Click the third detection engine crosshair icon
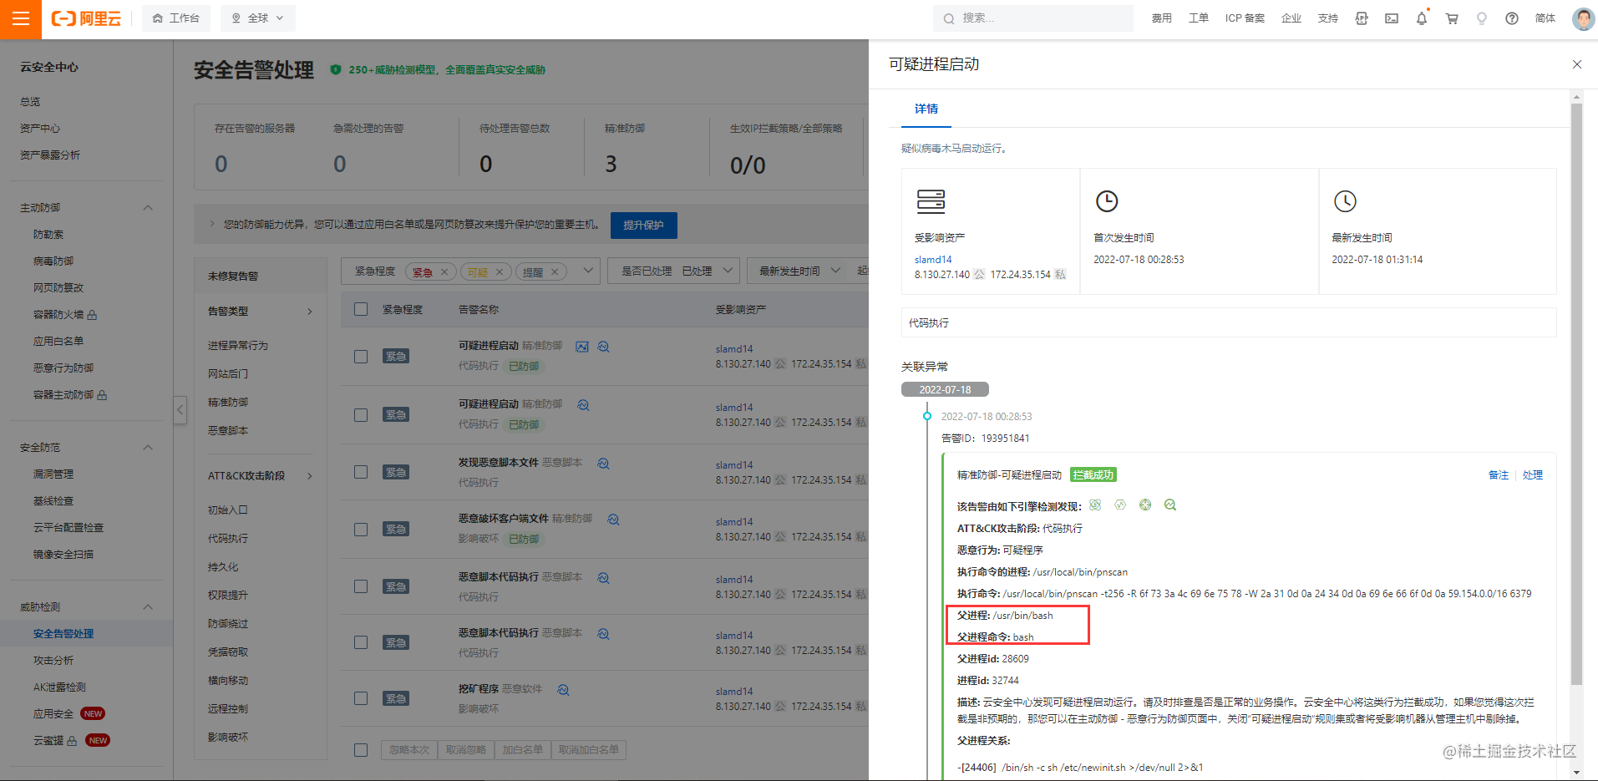The width and height of the screenshot is (1598, 781). [x=1145, y=505]
